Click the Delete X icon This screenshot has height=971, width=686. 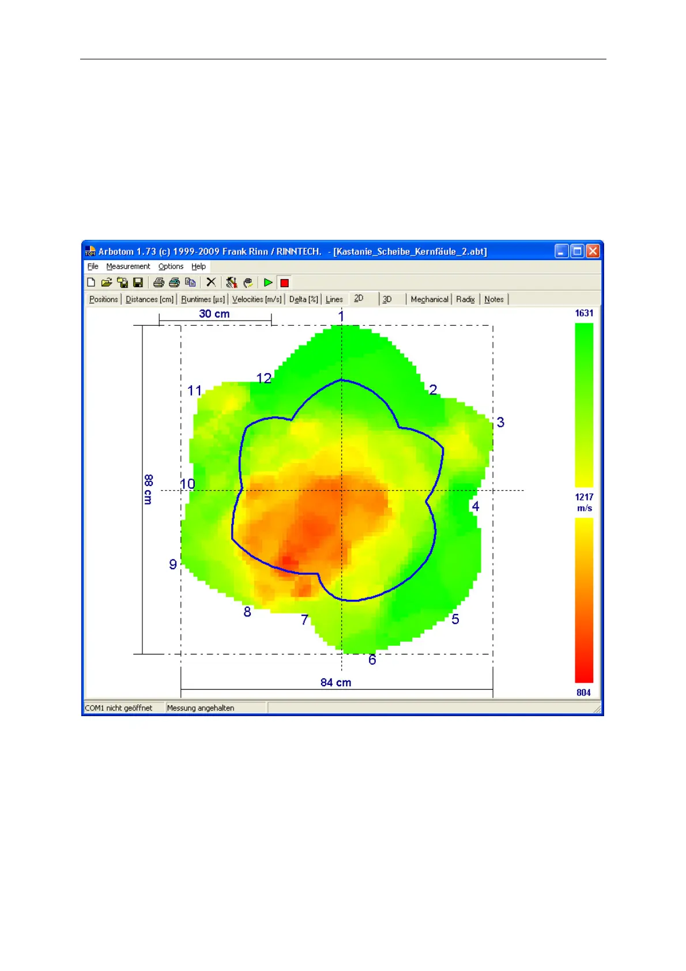[x=211, y=283]
